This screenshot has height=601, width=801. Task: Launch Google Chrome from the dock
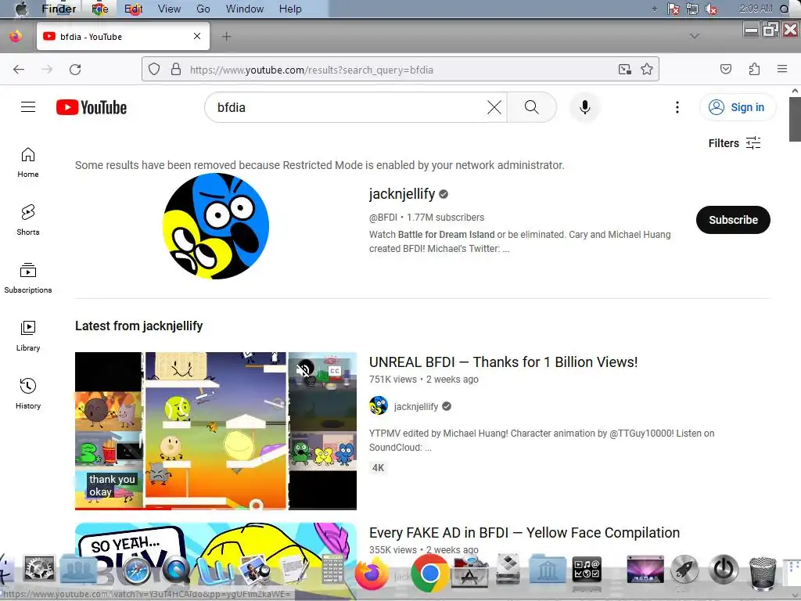[x=429, y=574]
